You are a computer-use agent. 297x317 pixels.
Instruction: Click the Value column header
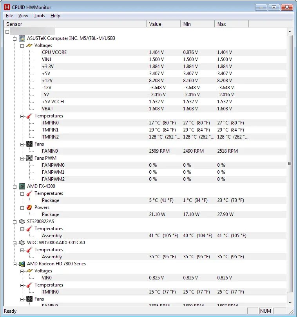(x=163, y=24)
